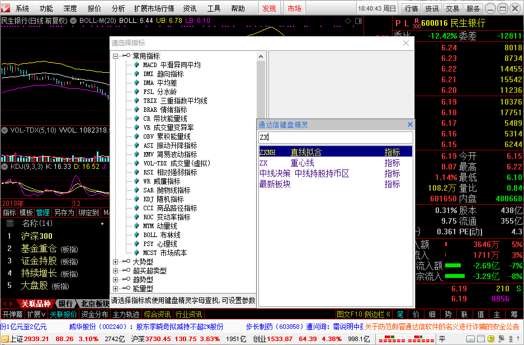The image size is (524, 345).
Task: Select the OBV 累积能量线 indicator icon
Action: [x=136, y=136]
